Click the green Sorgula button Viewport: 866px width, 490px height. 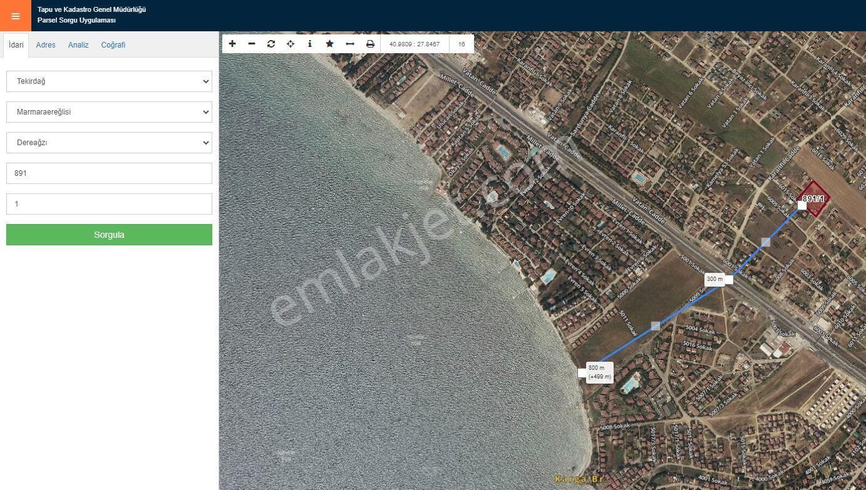point(109,235)
